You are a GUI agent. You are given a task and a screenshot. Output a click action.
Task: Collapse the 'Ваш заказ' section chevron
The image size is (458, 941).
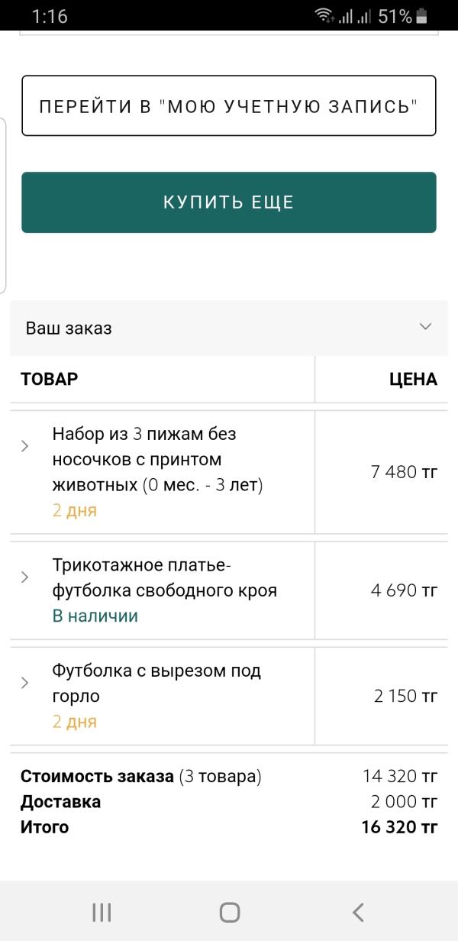(425, 327)
